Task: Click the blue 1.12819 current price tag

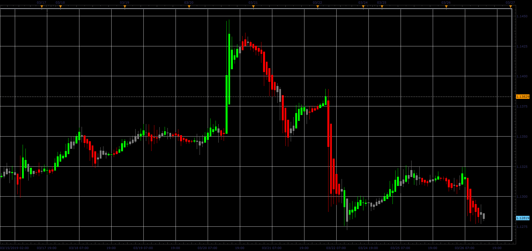Action: (522, 218)
